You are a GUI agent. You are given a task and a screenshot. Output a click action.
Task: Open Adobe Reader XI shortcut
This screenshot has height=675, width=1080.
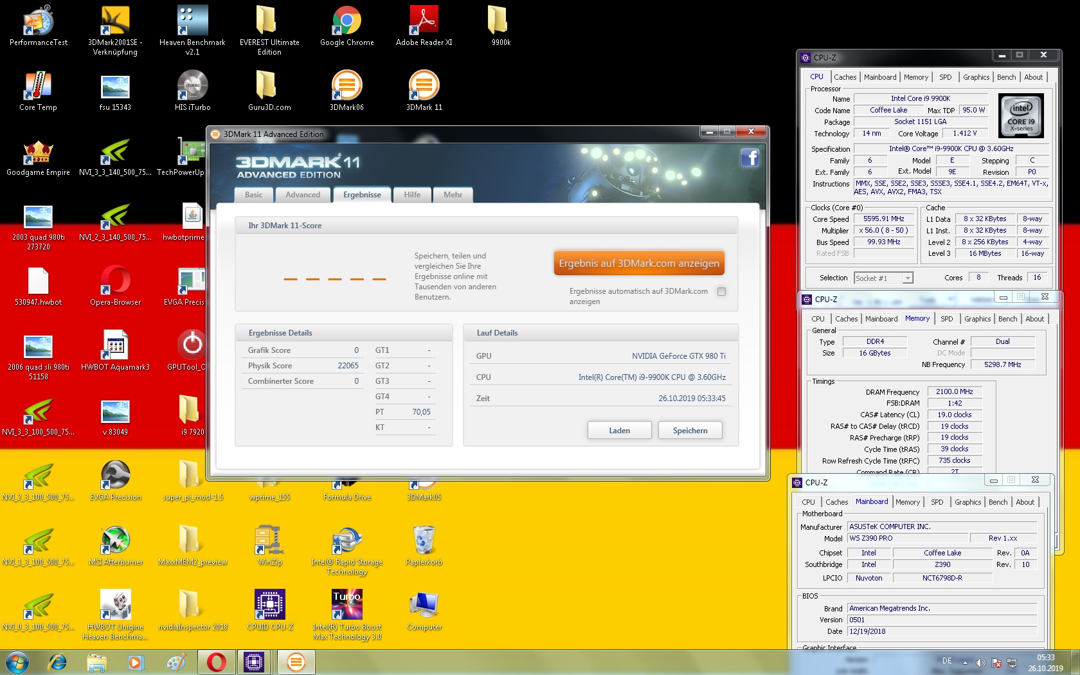[424, 26]
